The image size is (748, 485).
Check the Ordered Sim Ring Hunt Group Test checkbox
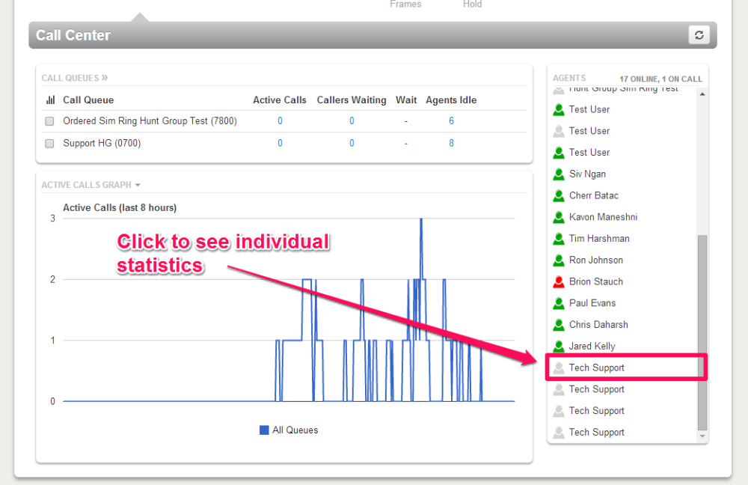coord(49,121)
